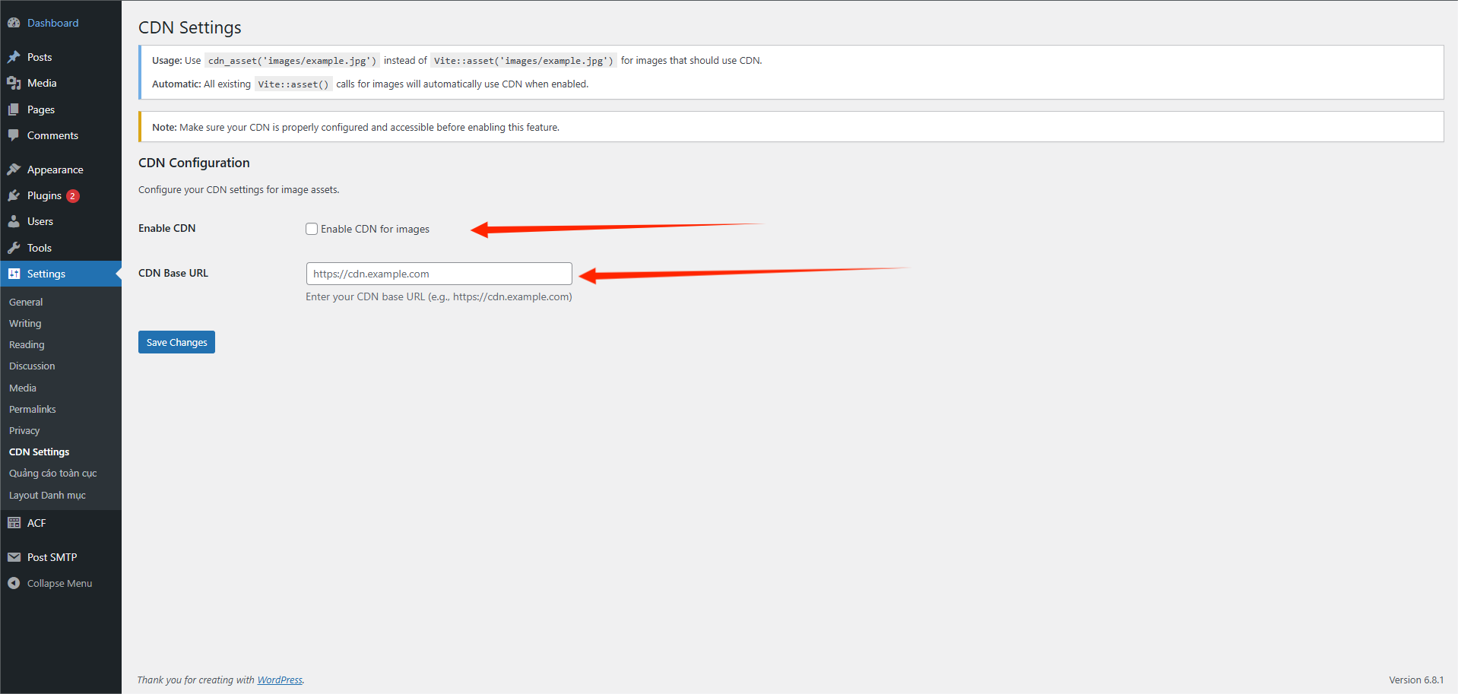Click the Save Changes button

(176, 342)
